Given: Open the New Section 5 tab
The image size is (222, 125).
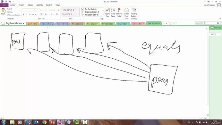Looking at the screenshot, I should pos(108,24).
